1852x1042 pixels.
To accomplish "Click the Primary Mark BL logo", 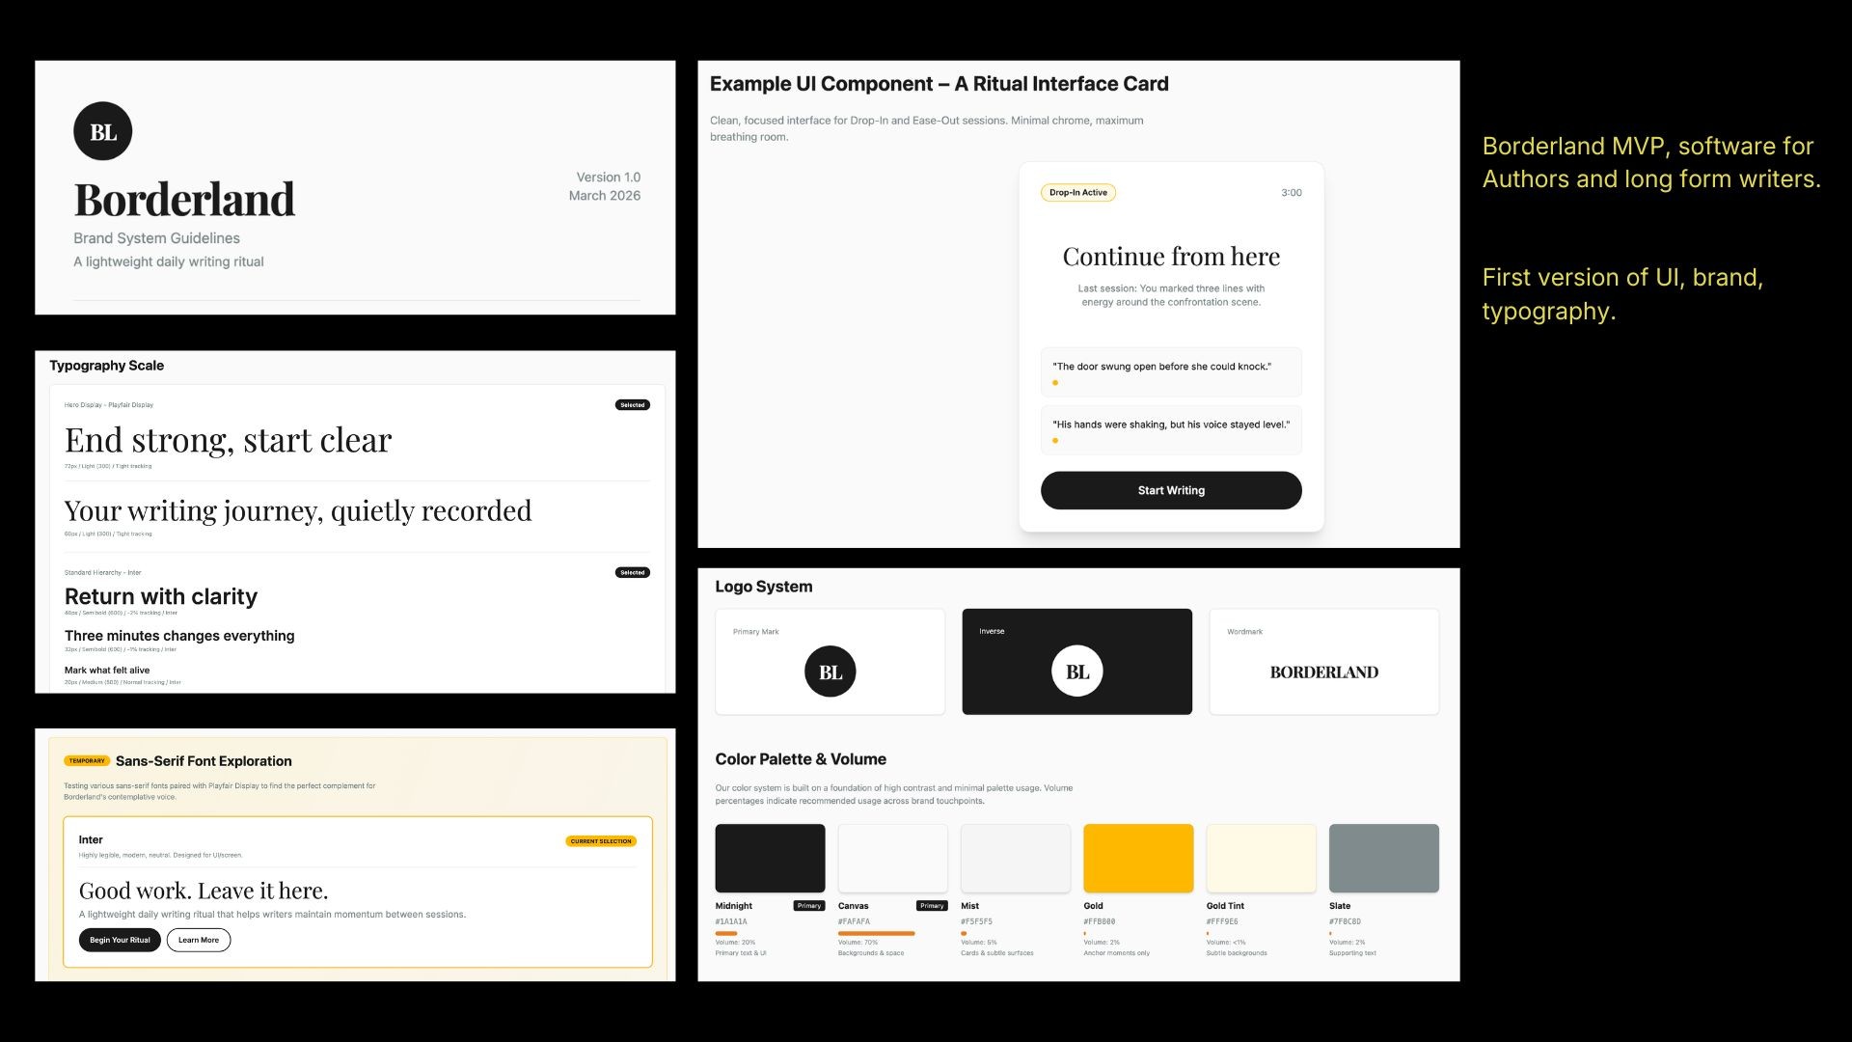I will click(830, 672).
